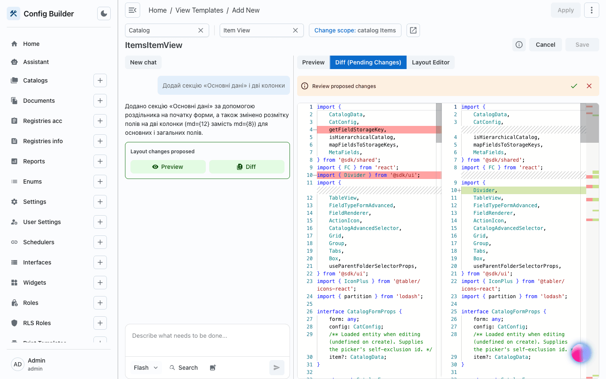The width and height of the screenshot is (606, 379).
Task: Add new User Settings plus button
Action: pyautogui.click(x=100, y=222)
